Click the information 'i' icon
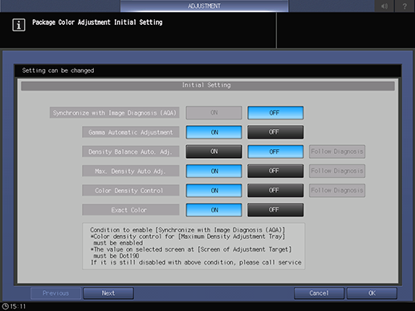 pos(18,25)
